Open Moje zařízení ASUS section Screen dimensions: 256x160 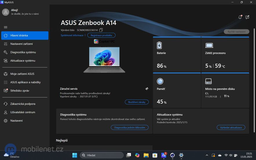[25, 74]
